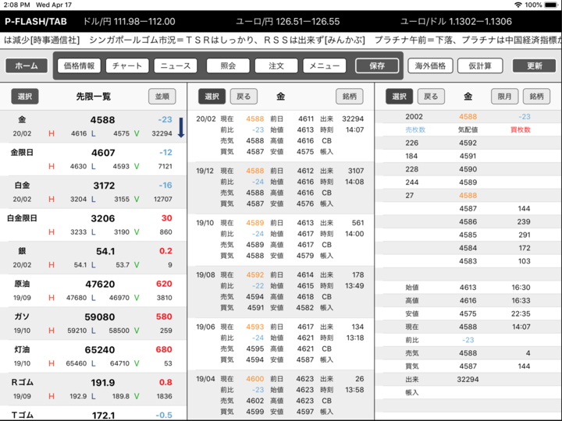Image resolution: width=562 pixels, height=421 pixels.
Task: Open the メニュー dropdown
Action: click(324, 66)
